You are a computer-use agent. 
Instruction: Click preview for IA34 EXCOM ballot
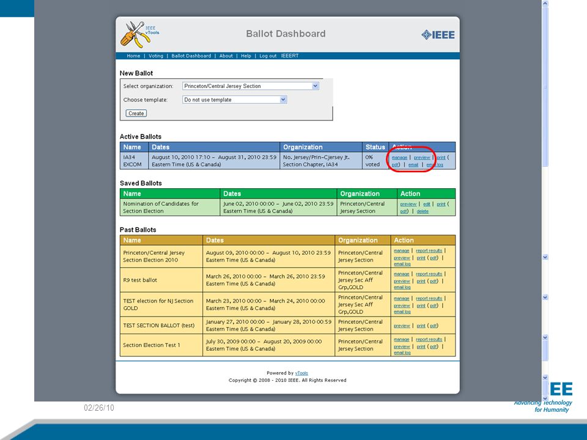click(x=422, y=158)
